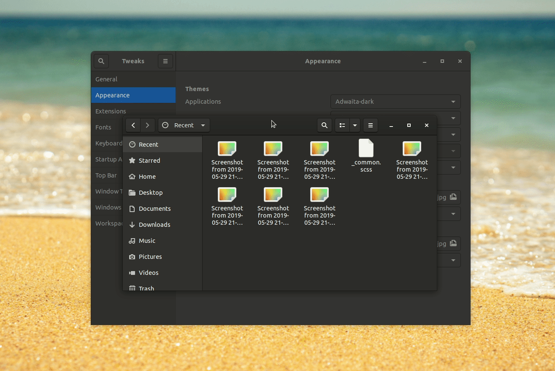The width and height of the screenshot is (555, 371).
Task: Open the hamburger menu in Files
Action: click(x=370, y=125)
